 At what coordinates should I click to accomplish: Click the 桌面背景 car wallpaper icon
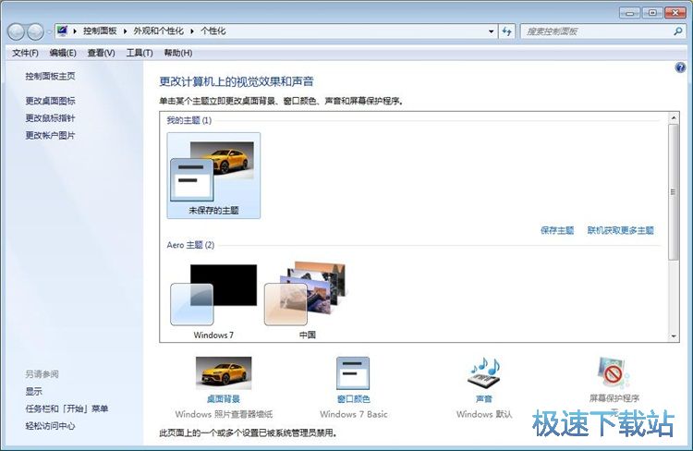[224, 373]
